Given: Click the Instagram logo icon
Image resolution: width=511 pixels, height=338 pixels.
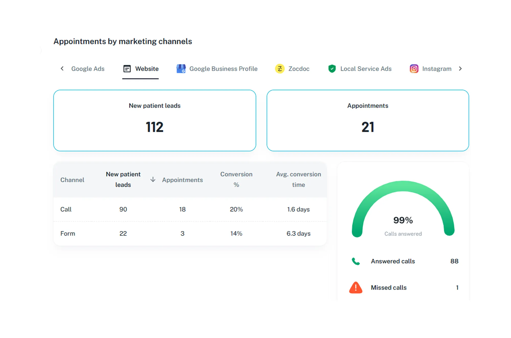Looking at the screenshot, I should [414, 69].
